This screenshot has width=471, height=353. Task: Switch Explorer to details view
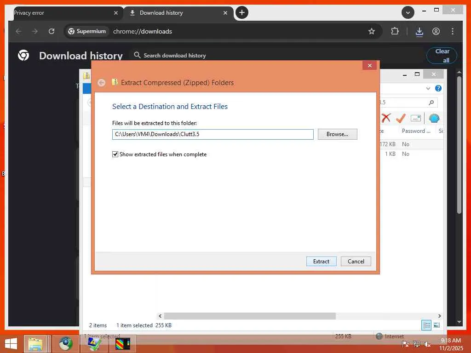tap(426, 325)
